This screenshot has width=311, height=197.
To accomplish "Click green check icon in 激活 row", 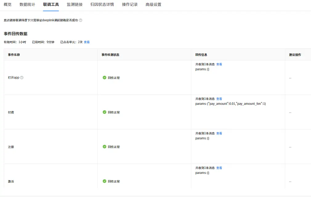I will pos(104,181).
